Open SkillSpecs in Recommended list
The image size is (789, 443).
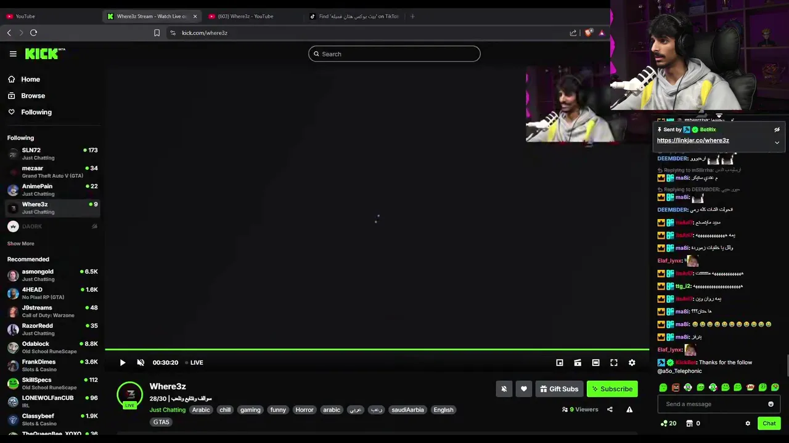[52, 383]
